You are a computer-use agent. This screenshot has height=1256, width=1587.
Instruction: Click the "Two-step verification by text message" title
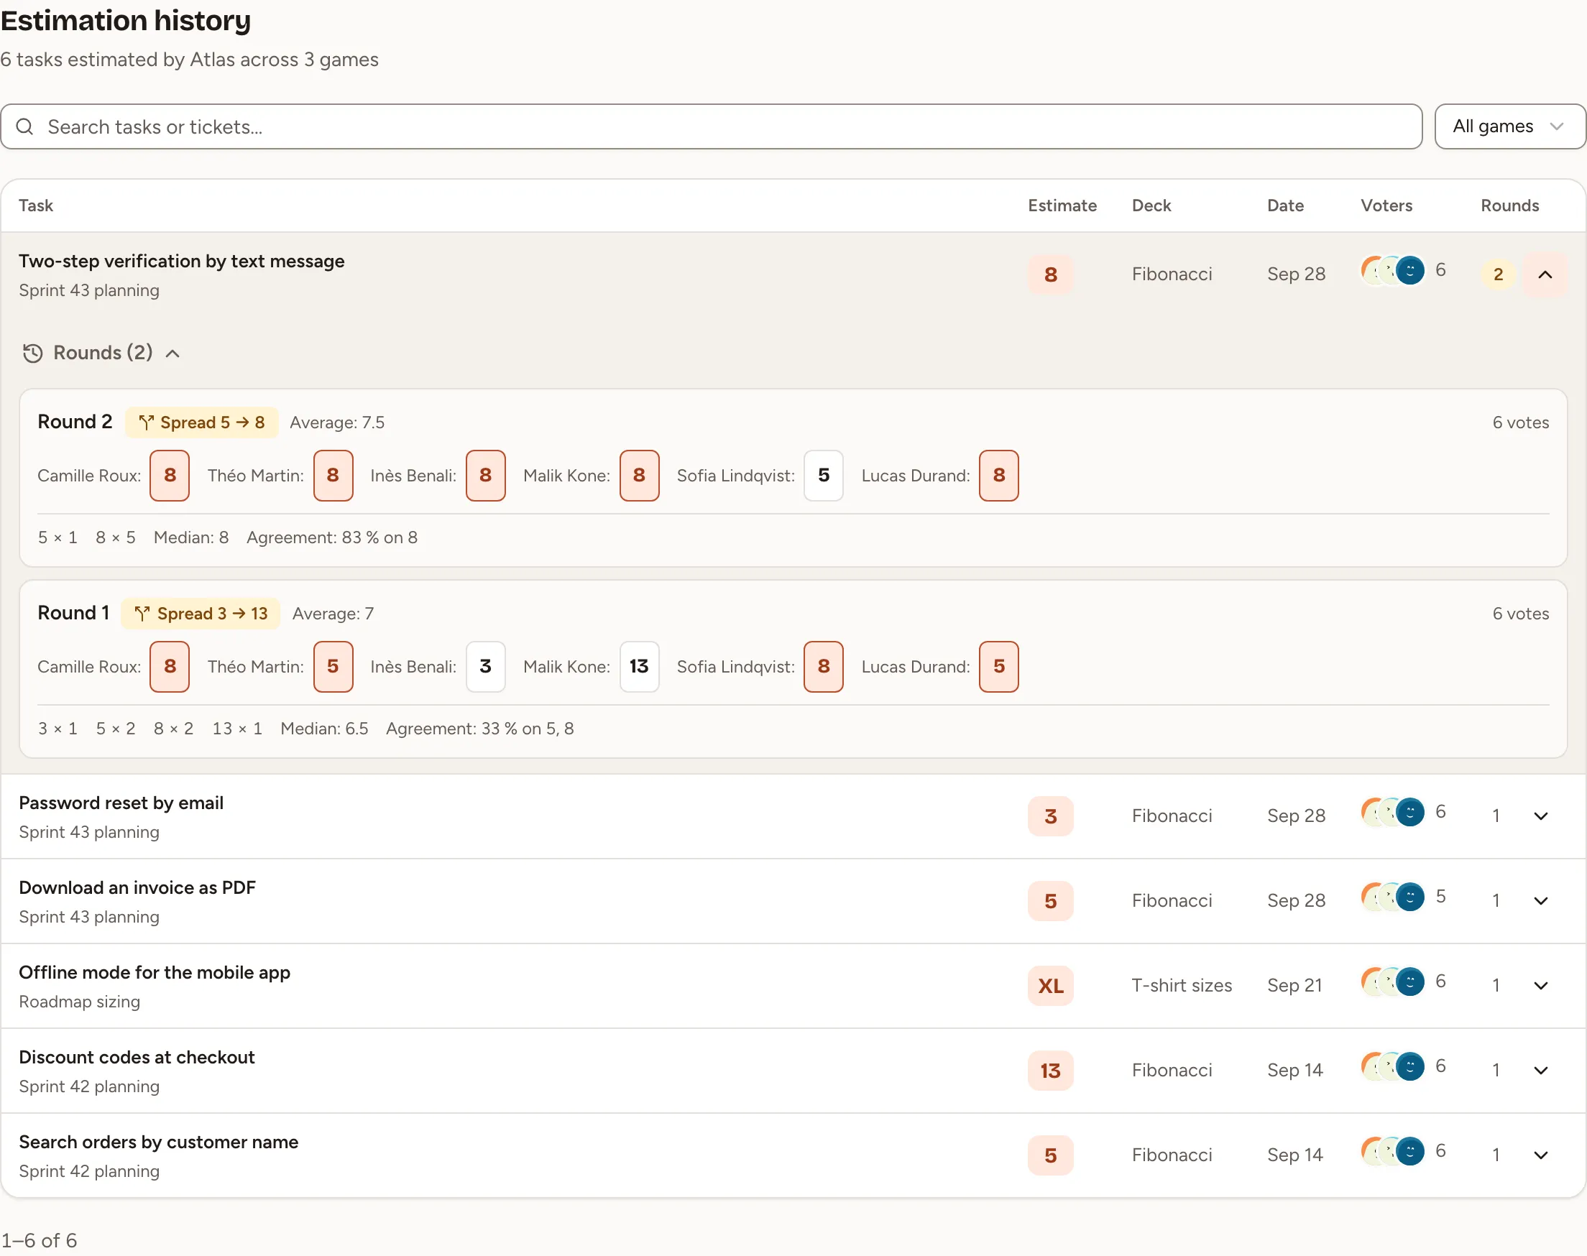182,261
